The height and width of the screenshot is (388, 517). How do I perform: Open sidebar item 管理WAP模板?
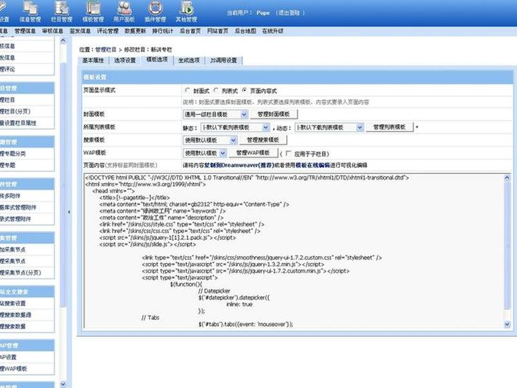pos(13,369)
